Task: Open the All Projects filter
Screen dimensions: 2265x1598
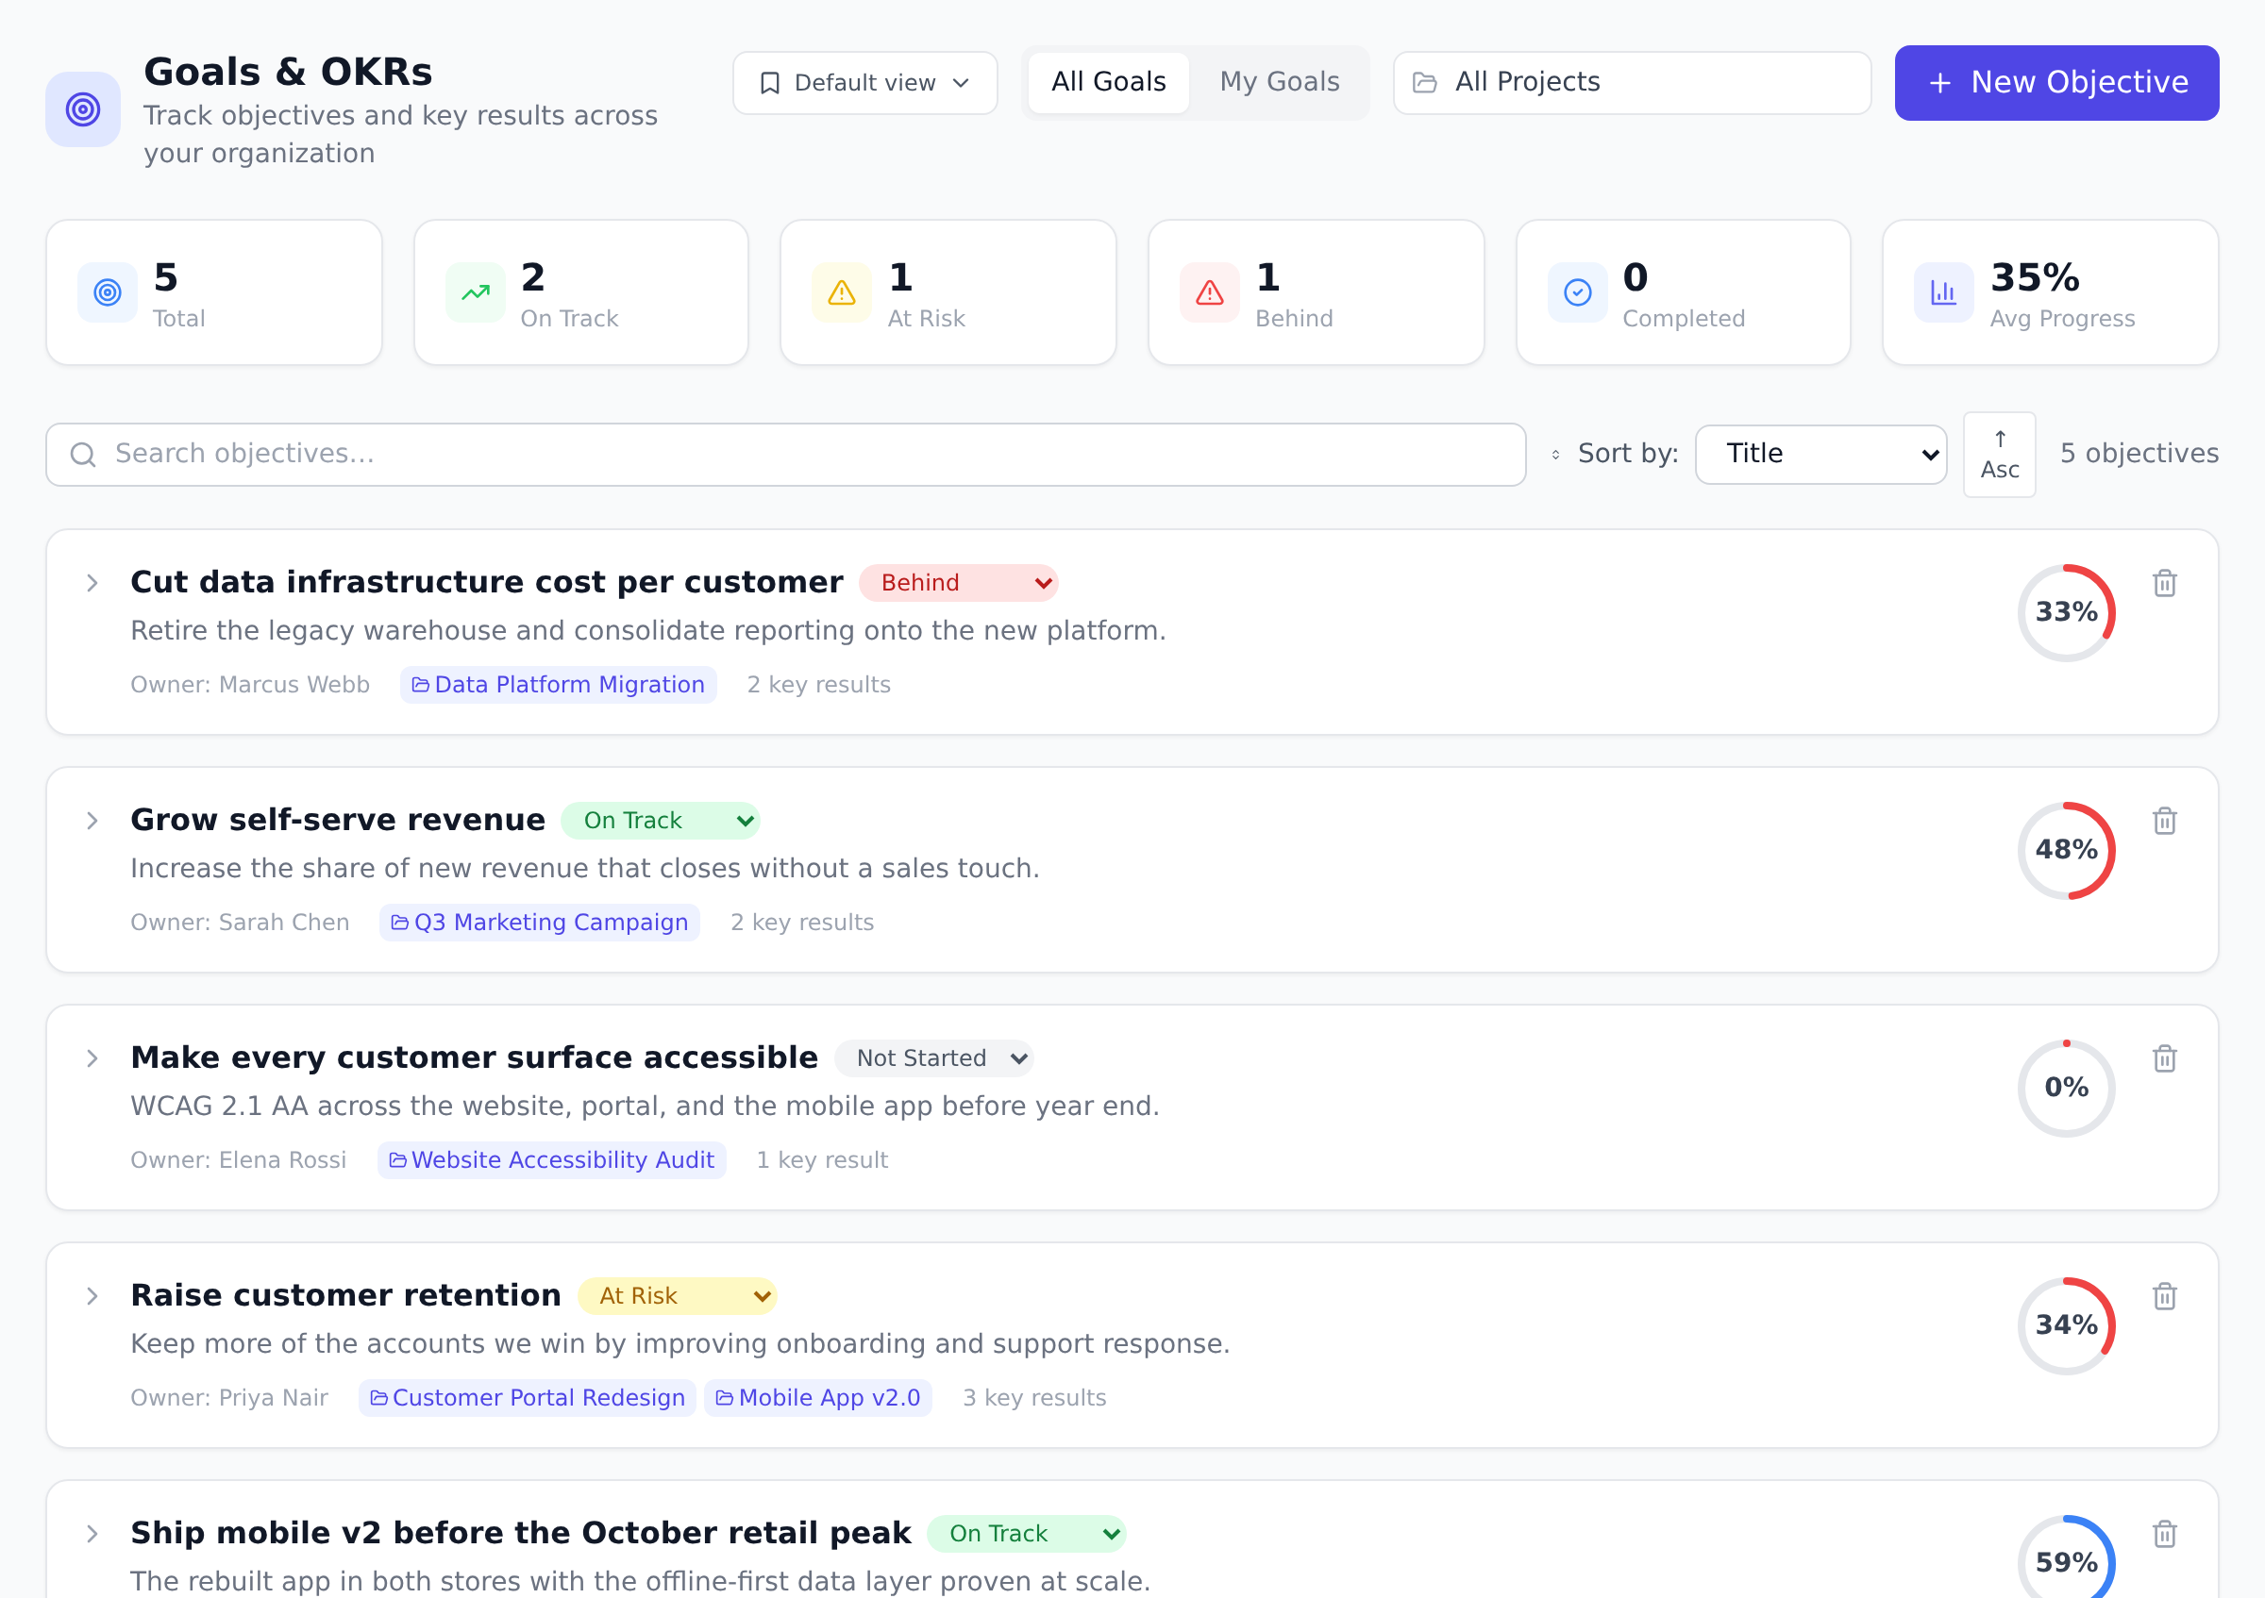Action: 1631,83
